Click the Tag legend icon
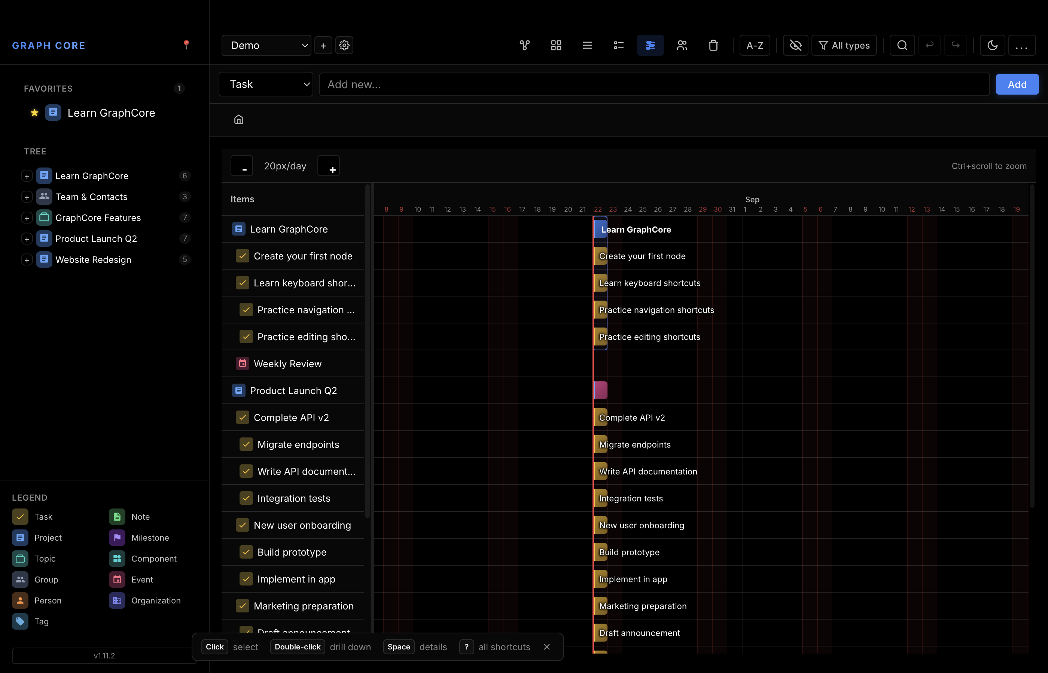 [x=20, y=621]
